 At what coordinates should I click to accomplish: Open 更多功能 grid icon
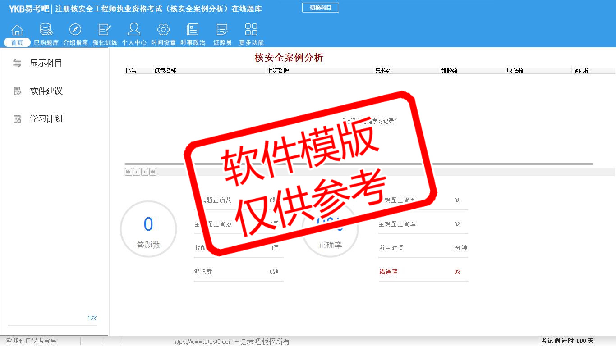tap(251, 30)
